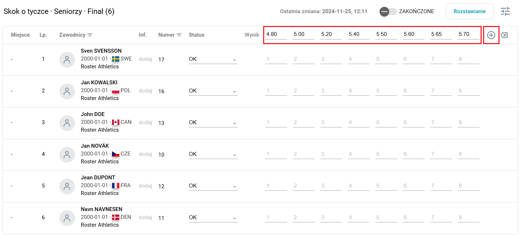Open status dropdown for Jan NOVÁK

(x=213, y=154)
